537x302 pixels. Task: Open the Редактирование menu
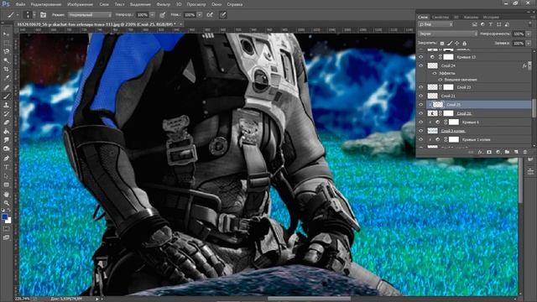coord(46,4)
